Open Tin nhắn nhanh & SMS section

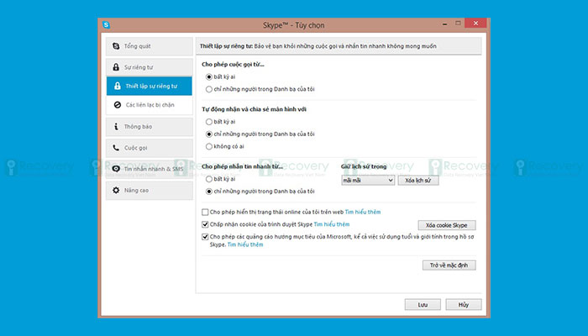pyautogui.click(x=150, y=169)
